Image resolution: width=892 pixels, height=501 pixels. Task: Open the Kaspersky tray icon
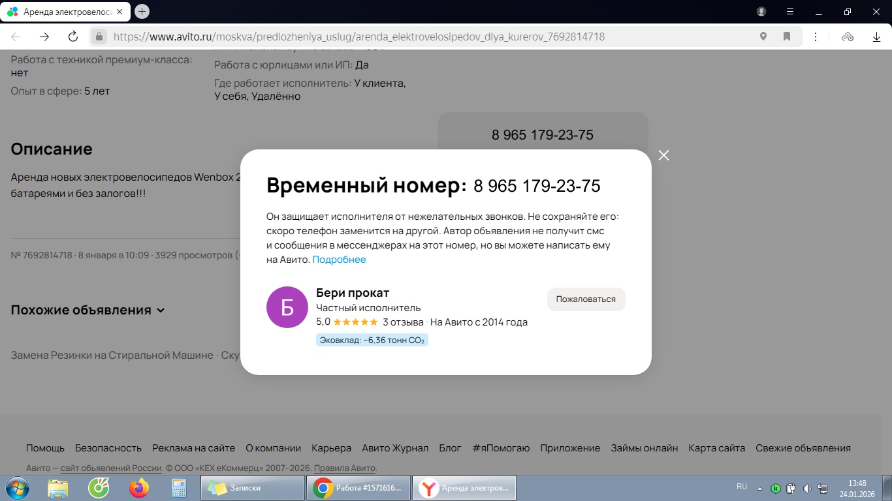point(776,488)
